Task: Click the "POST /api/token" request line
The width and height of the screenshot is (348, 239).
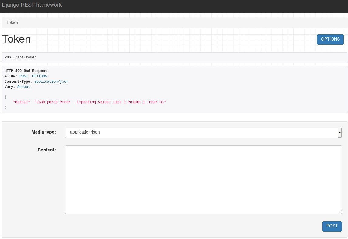Action: coord(21,57)
